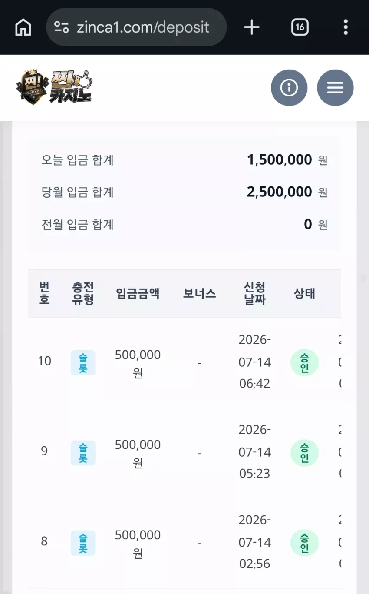Click the 슬롯 badge in row 9
The height and width of the screenshot is (594, 369).
tap(83, 453)
